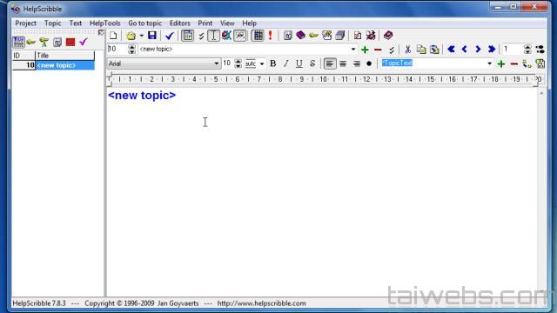Click the ID column header
Viewport: 557px width, 313px height.
23,56
